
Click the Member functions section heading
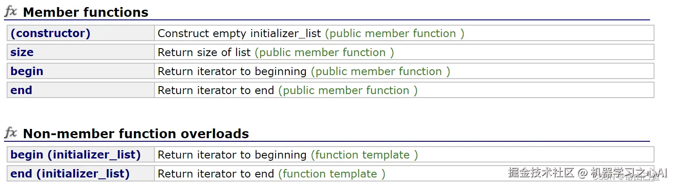86,12
